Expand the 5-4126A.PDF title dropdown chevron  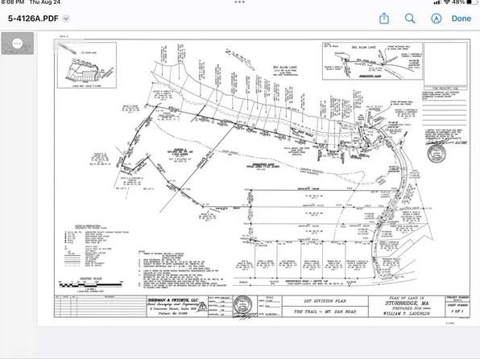(66, 19)
